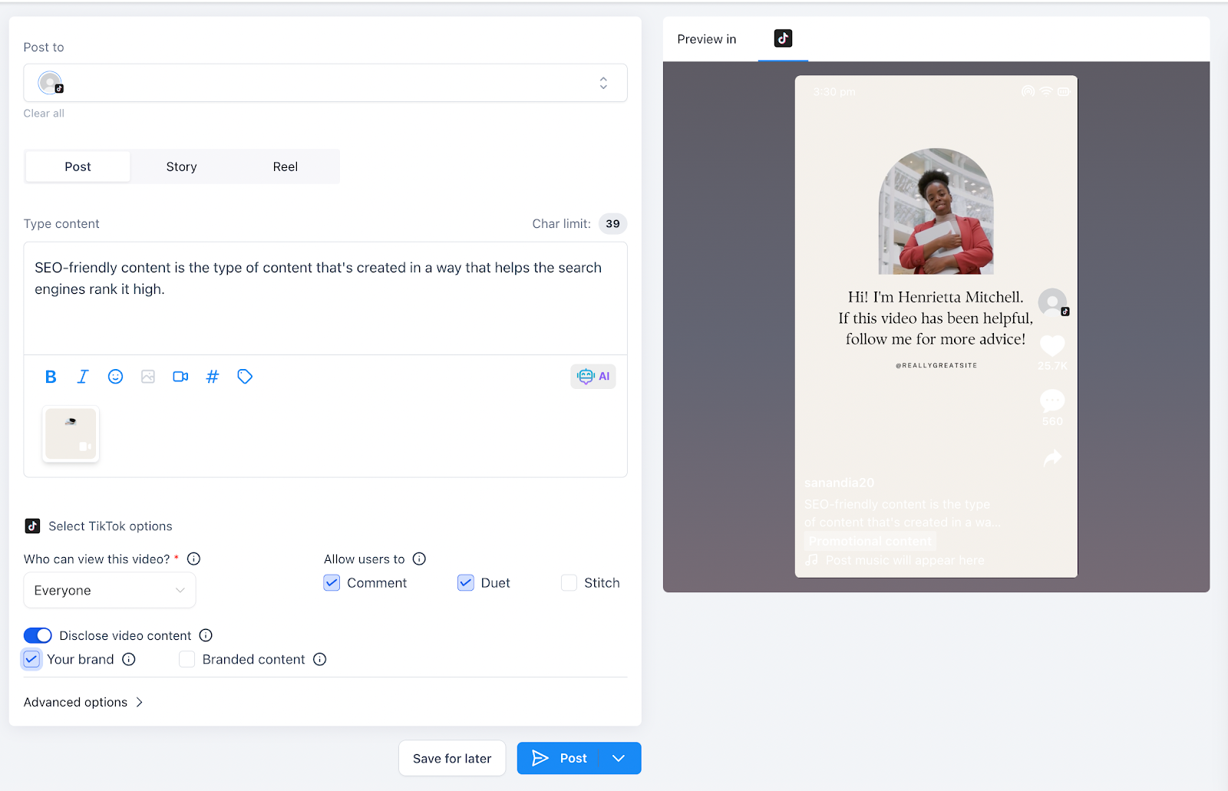Uncheck the Comment checkbox
Viewport: 1228px width, 791px height.
coord(332,583)
